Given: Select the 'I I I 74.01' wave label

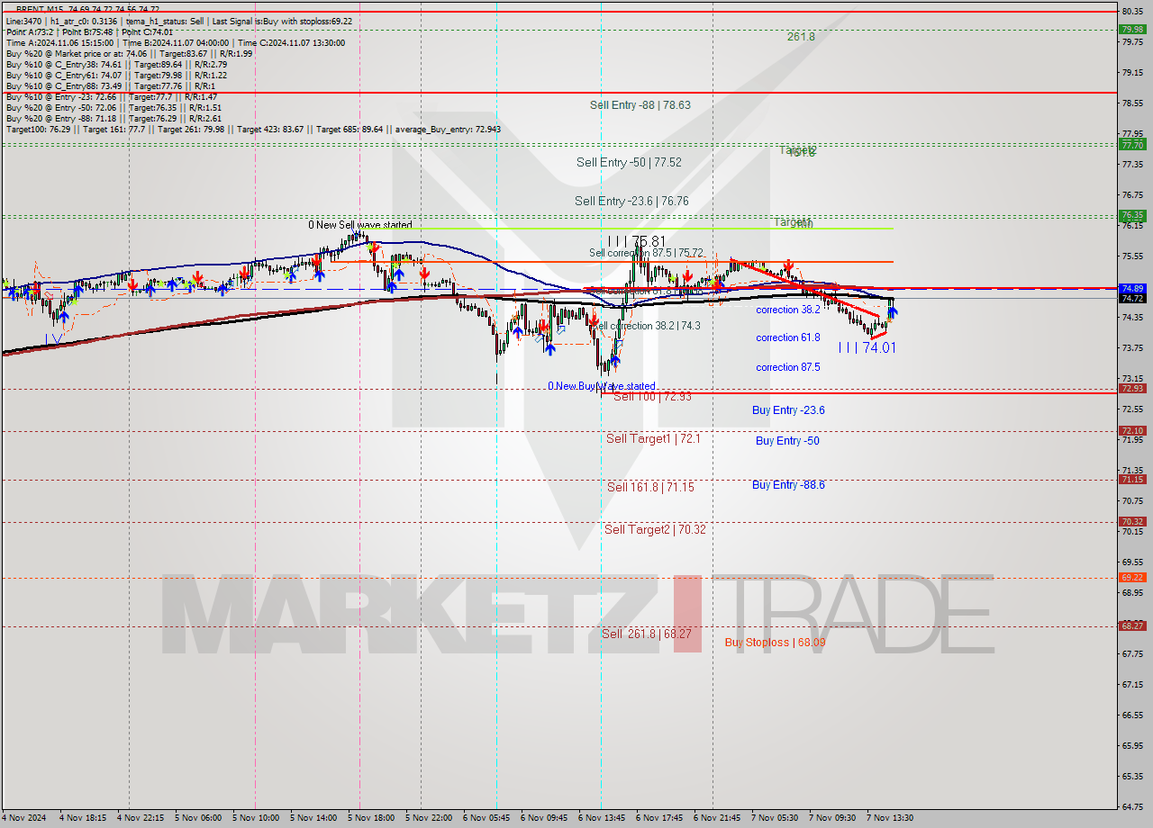Looking at the screenshot, I should 867,347.
